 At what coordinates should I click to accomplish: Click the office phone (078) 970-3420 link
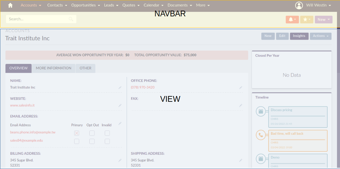(143, 87)
